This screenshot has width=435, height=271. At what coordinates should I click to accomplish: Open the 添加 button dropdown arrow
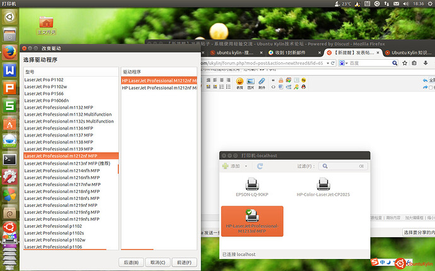pyautogui.click(x=246, y=166)
